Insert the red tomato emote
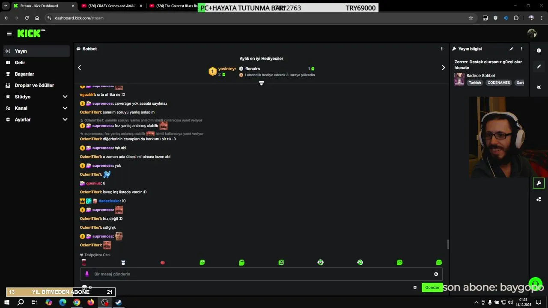Screen dimensions: 548x308 (x=163, y=263)
